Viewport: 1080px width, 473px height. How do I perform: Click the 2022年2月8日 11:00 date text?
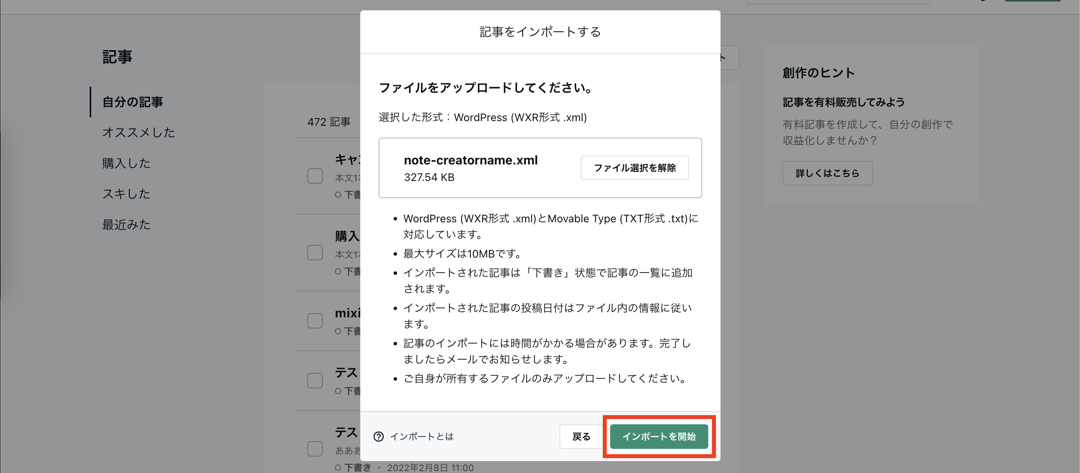pos(430,468)
